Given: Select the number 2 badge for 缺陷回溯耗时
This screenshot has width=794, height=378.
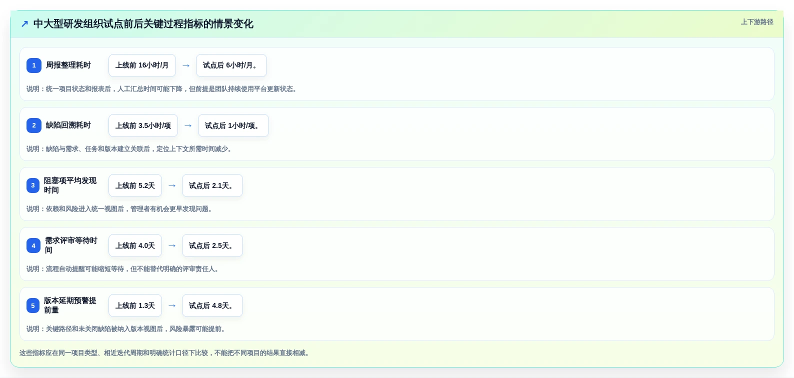Looking at the screenshot, I should (34, 125).
